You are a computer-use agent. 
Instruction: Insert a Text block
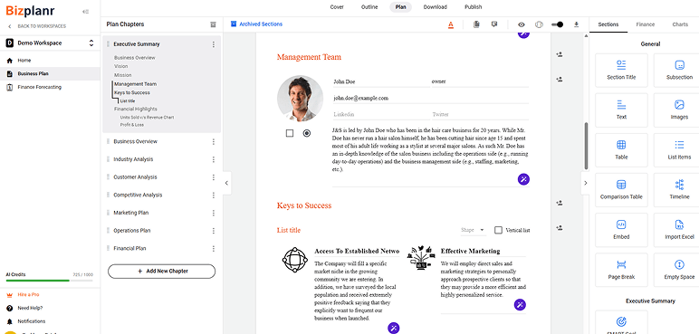pyautogui.click(x=621, y=110)
